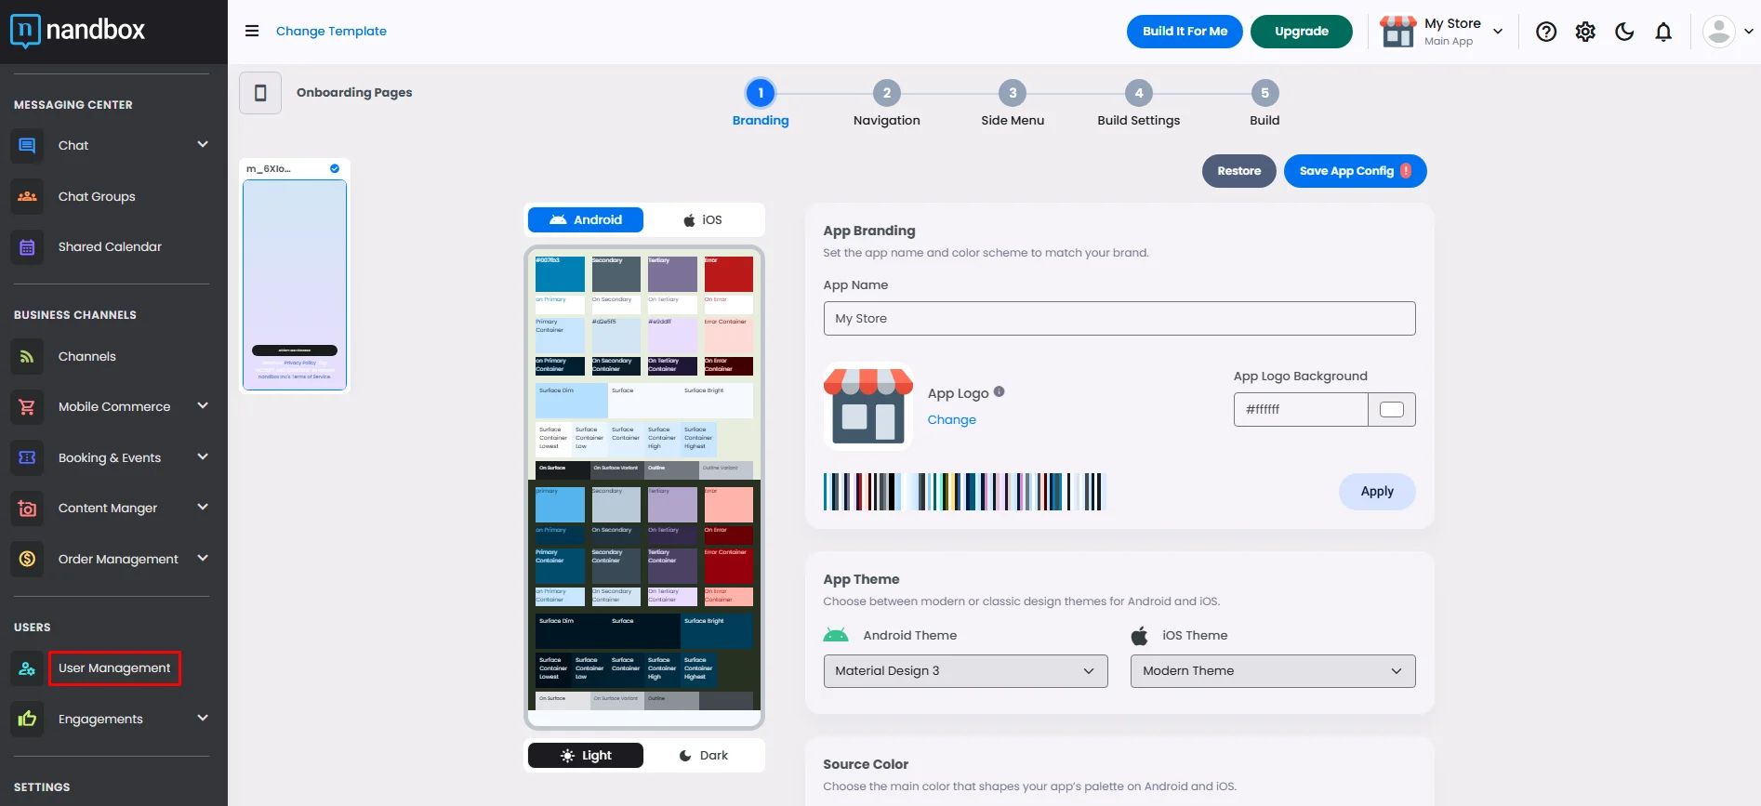Expand the user account chevron
The height and width of the screenshot is (806, 1761).
[x=1748, y=32]
